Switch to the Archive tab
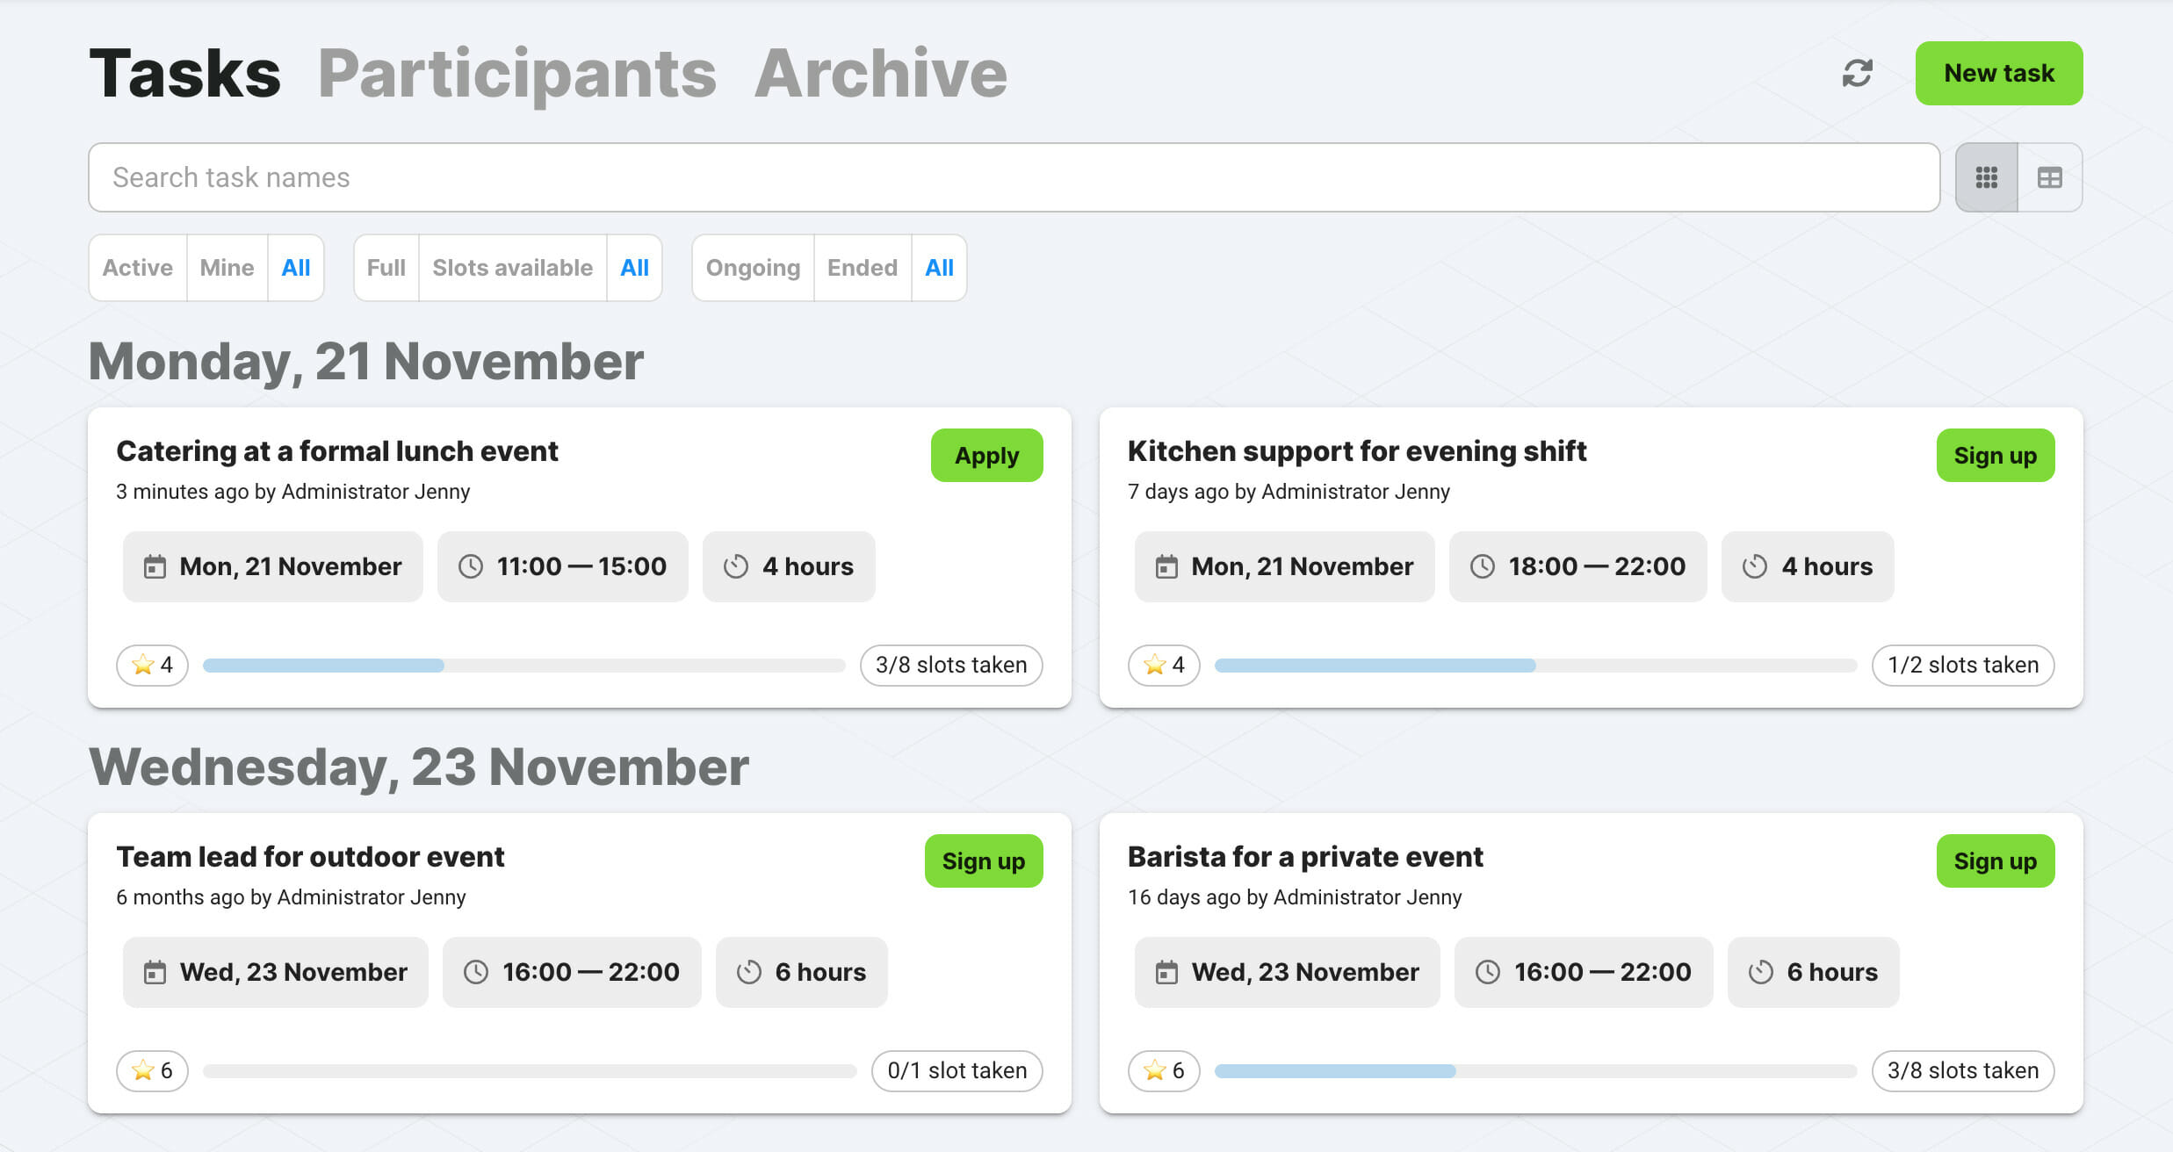Viewport: 2173px width, 1152px height. (x=881, y=73)
